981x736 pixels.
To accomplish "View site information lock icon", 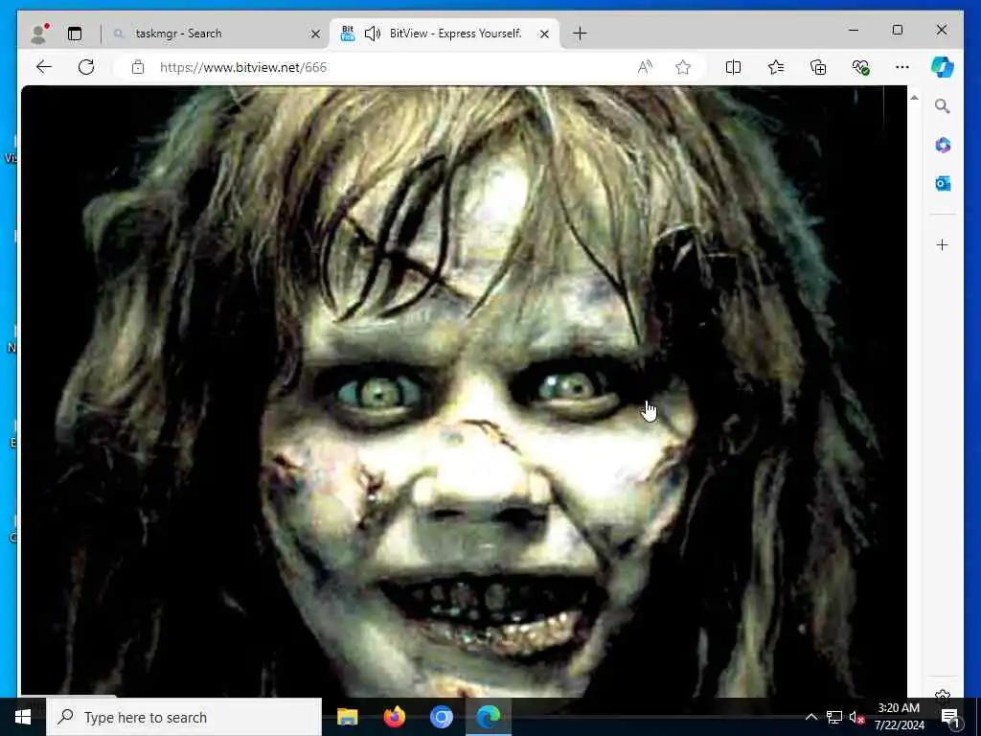I will point(138,67).
